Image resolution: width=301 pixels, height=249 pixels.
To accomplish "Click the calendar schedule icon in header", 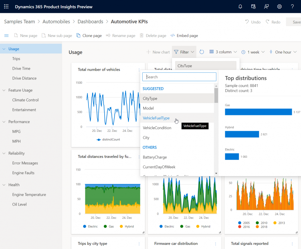I will pyautogui.click(x=253, y=6).
